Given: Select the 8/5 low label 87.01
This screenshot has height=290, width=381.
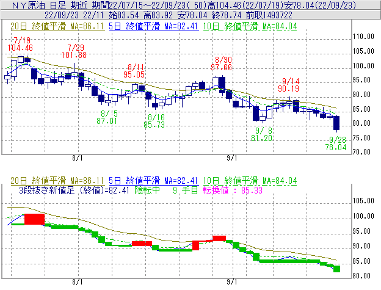Looking at the screenshot, I should click(107, 121).
